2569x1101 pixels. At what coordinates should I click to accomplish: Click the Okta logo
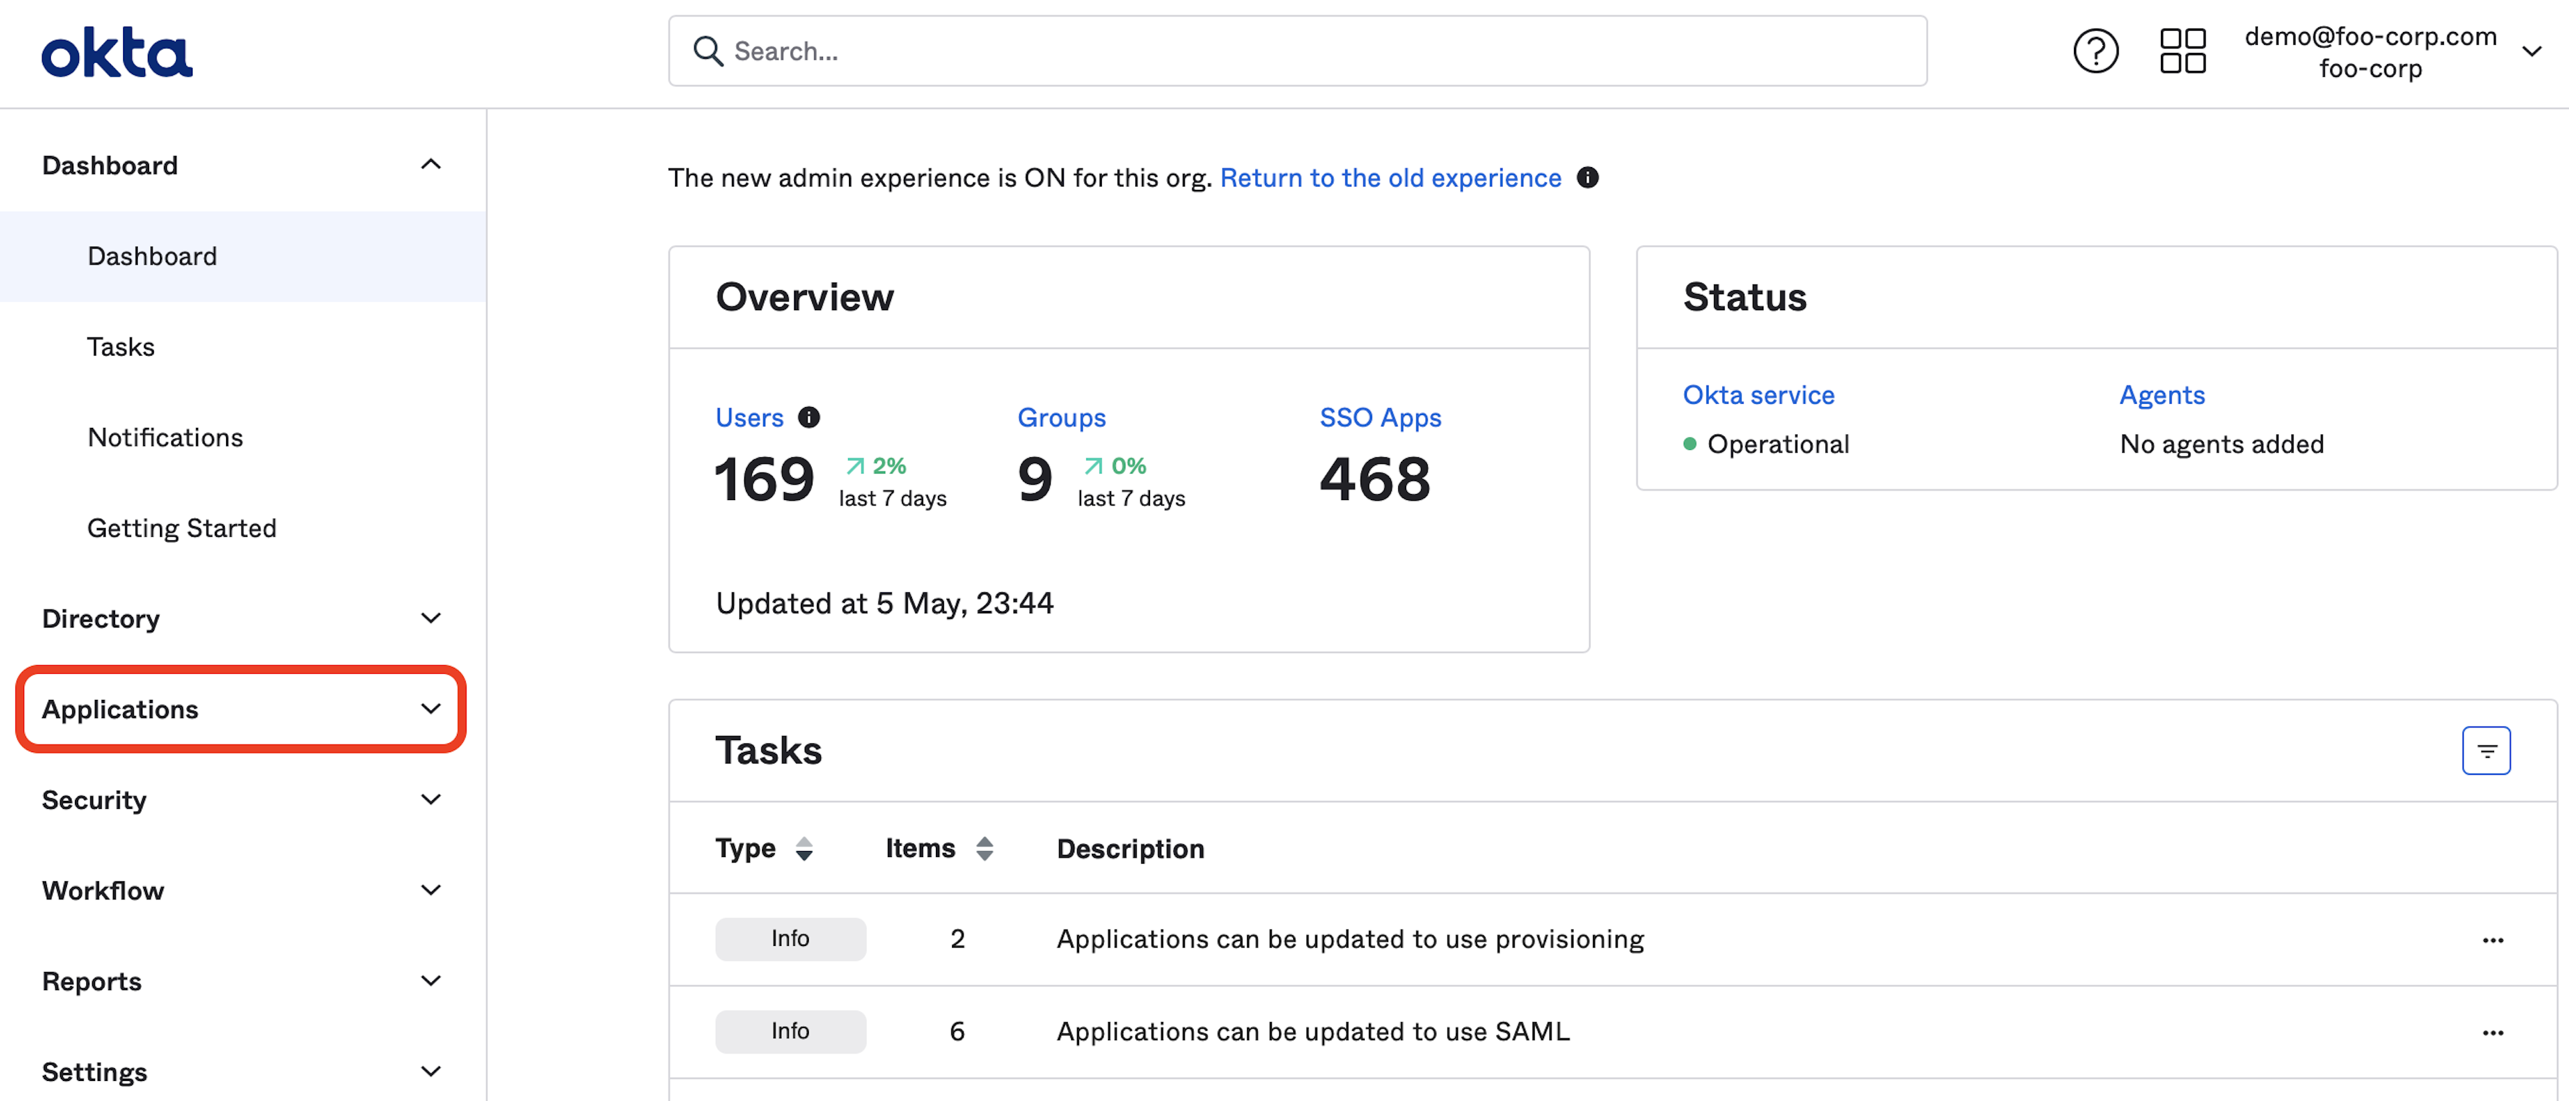(116, 53)
